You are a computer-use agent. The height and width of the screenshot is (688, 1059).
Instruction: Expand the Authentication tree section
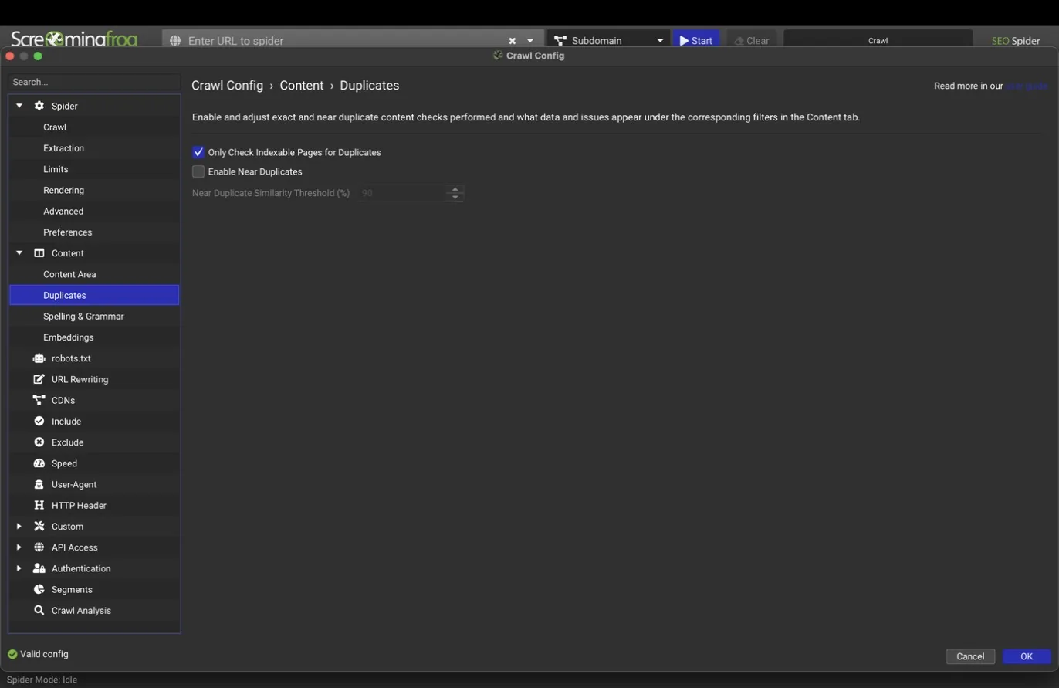pyautogui.click(x=19, y=568)
